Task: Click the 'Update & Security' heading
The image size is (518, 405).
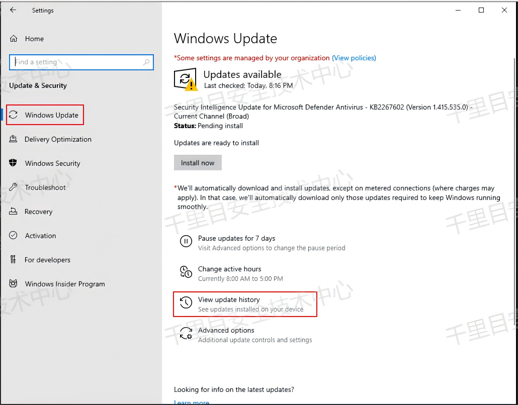Action: pyautogui.click(x=38, y=85)
